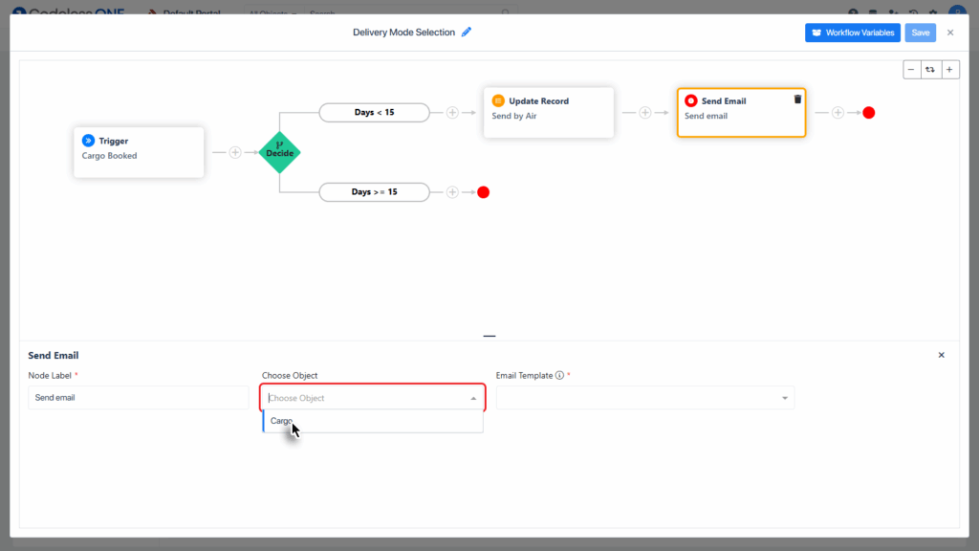Delete the Send Email node with the trash icon
Image resolution: width=979 pixels, height=551 pixels.
(797, 99)
